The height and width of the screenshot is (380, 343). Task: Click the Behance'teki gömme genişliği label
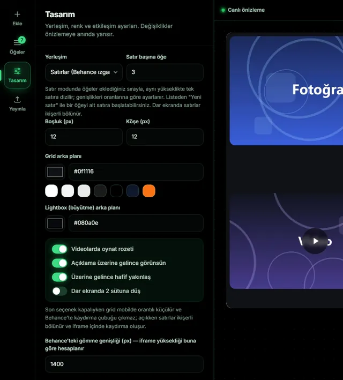click(121, 345)
